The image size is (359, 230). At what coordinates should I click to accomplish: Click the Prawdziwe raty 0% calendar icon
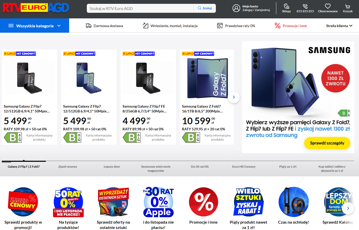point(220,26)
